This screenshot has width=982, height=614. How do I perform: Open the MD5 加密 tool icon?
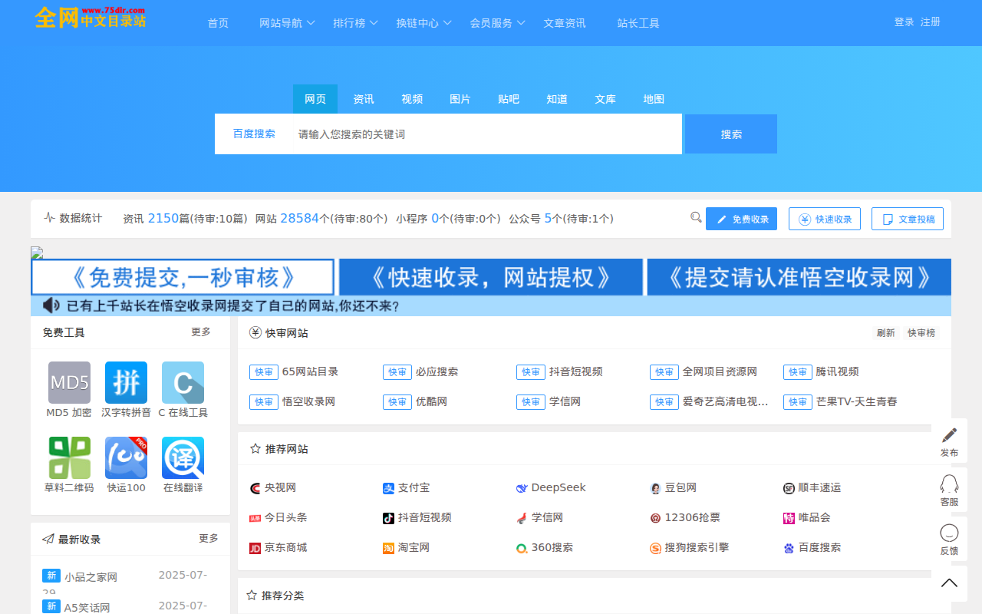click(x=69, y=382)
